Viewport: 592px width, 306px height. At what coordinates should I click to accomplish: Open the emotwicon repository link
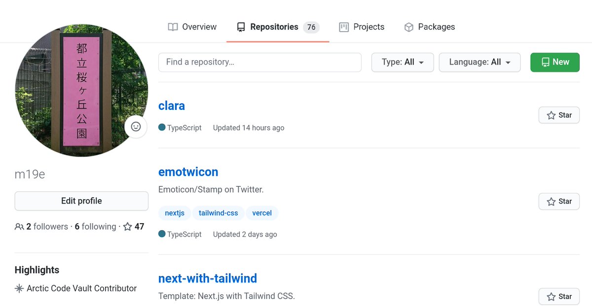(188, 172)
